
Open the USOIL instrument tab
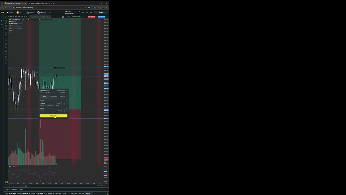(10, 12)
